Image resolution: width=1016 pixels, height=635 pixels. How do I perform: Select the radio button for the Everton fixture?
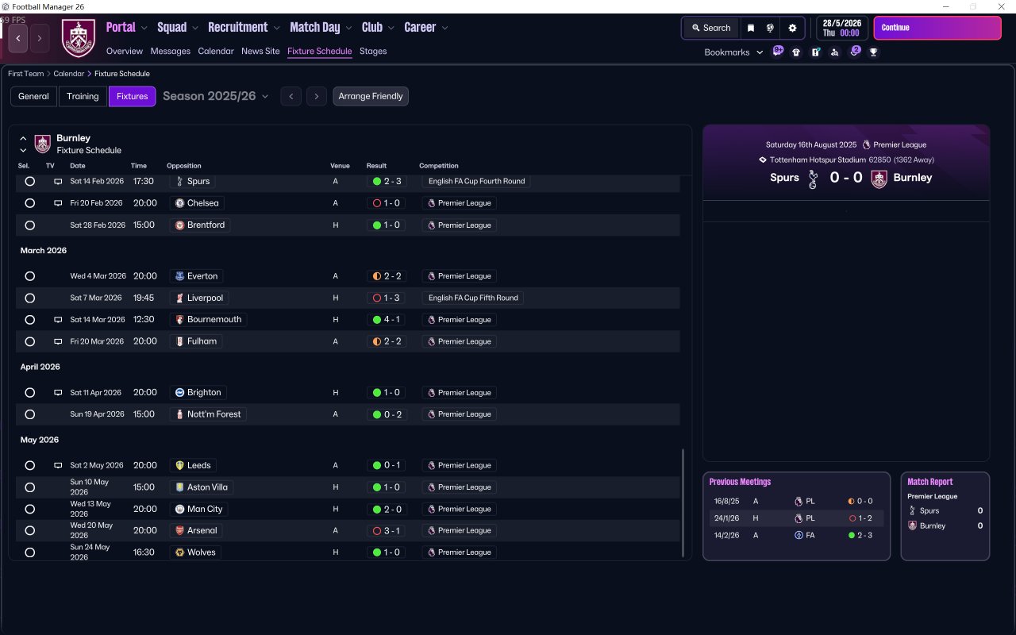30,276
